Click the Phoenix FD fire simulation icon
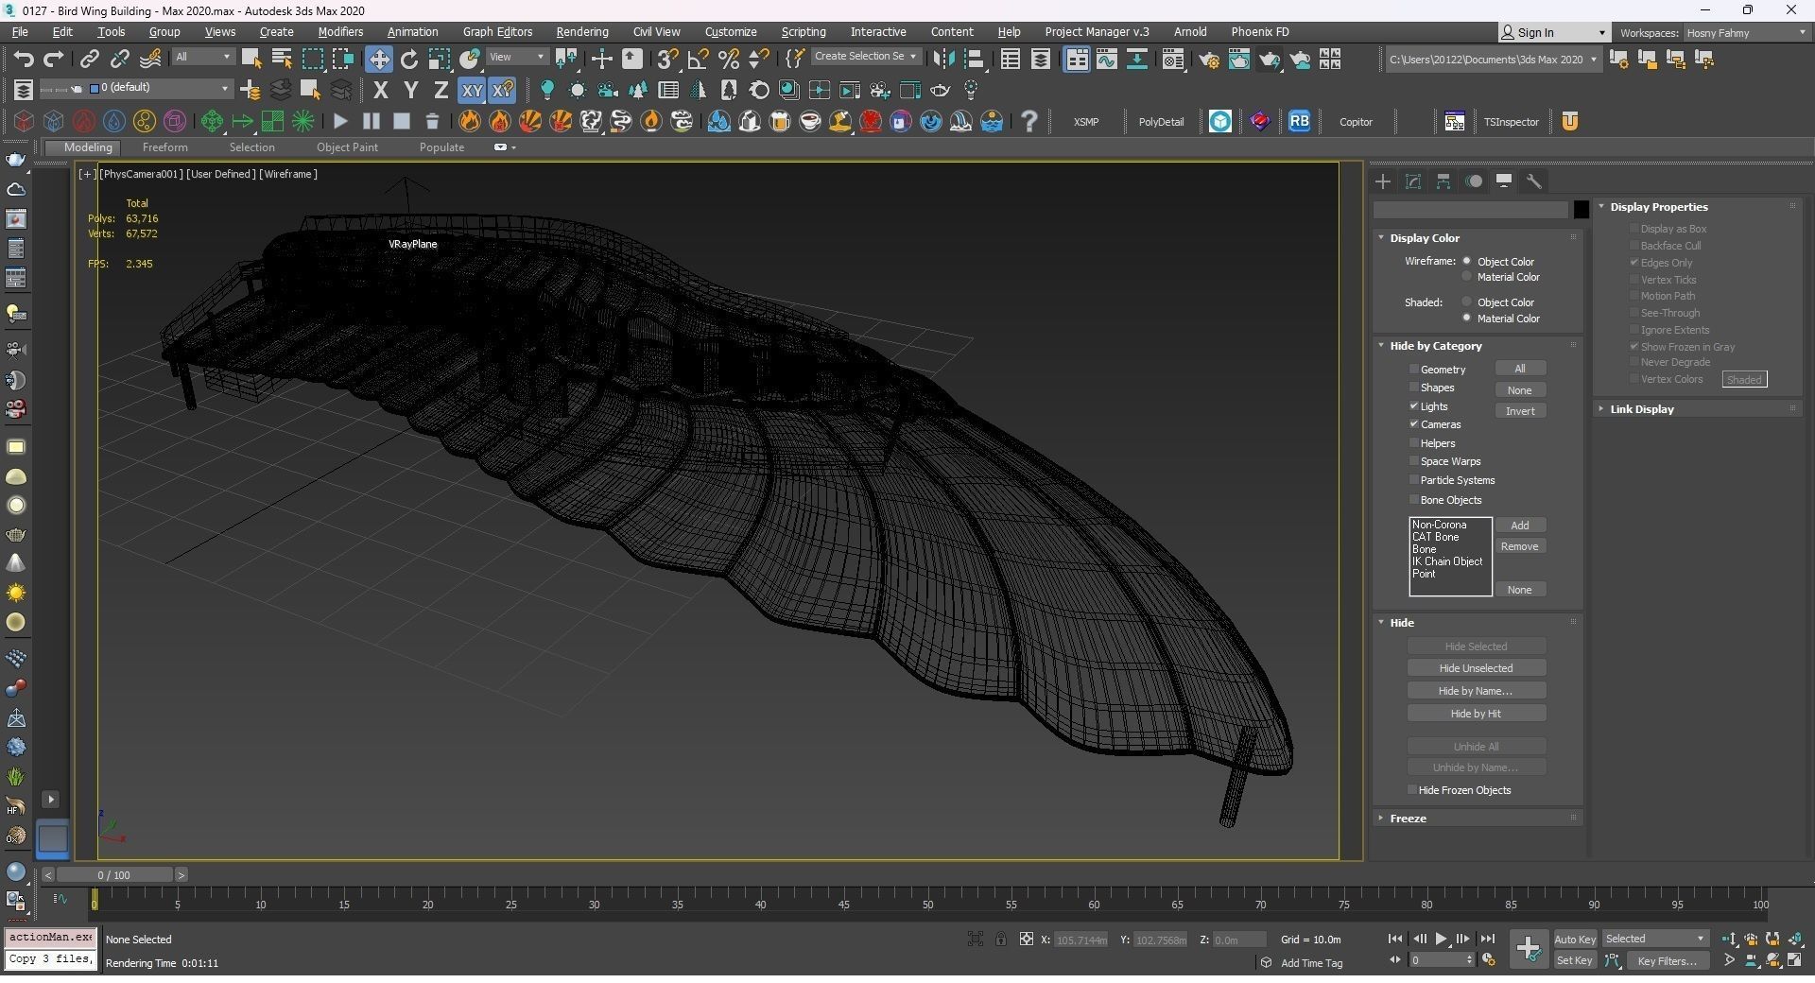This screenshot has height=983, width=1815. (470, 121)
